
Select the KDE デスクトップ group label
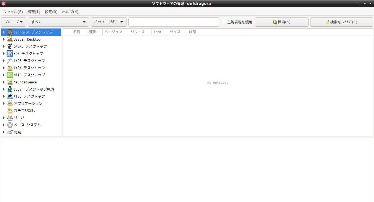point(28,54)
